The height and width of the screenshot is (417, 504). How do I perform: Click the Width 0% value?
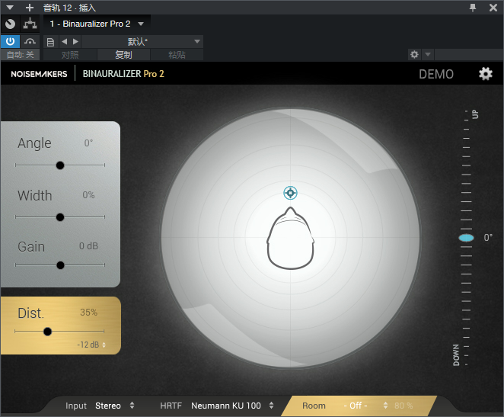[88, 195]
